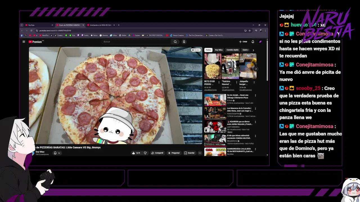Open options for Jalapeño burger short
The width and height of the screenshot is (360, 202).
click(254, 82)
